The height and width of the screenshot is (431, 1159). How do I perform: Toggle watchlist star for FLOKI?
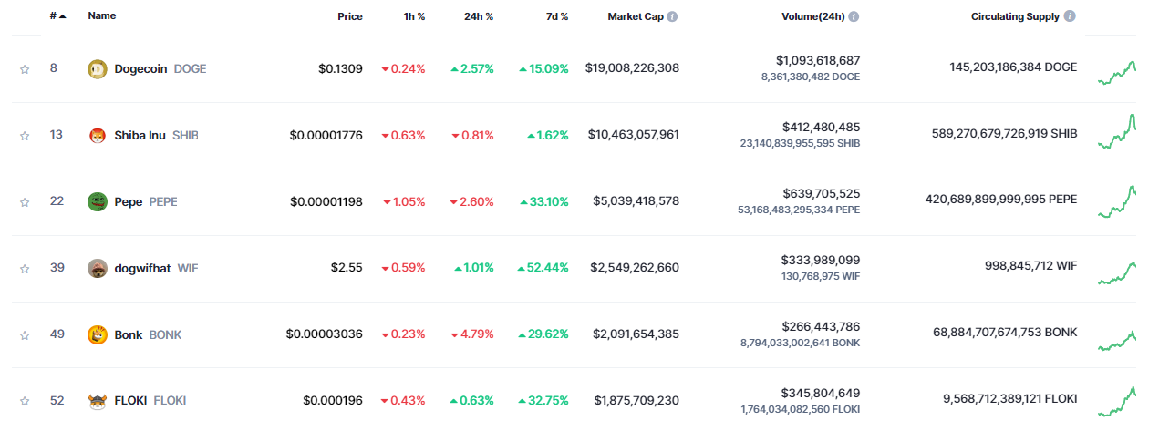coord(25,401)
